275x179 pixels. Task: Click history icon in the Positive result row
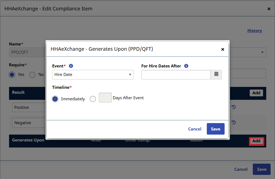pyautogui.click(x=234, y=107)
